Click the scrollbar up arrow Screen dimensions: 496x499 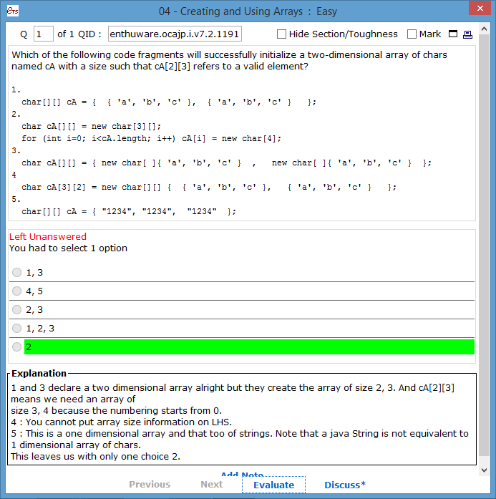[485, 29]
